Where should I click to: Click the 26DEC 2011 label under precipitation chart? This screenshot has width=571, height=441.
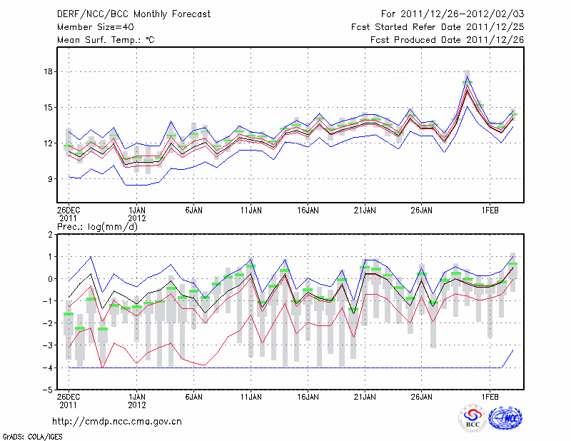69,400
